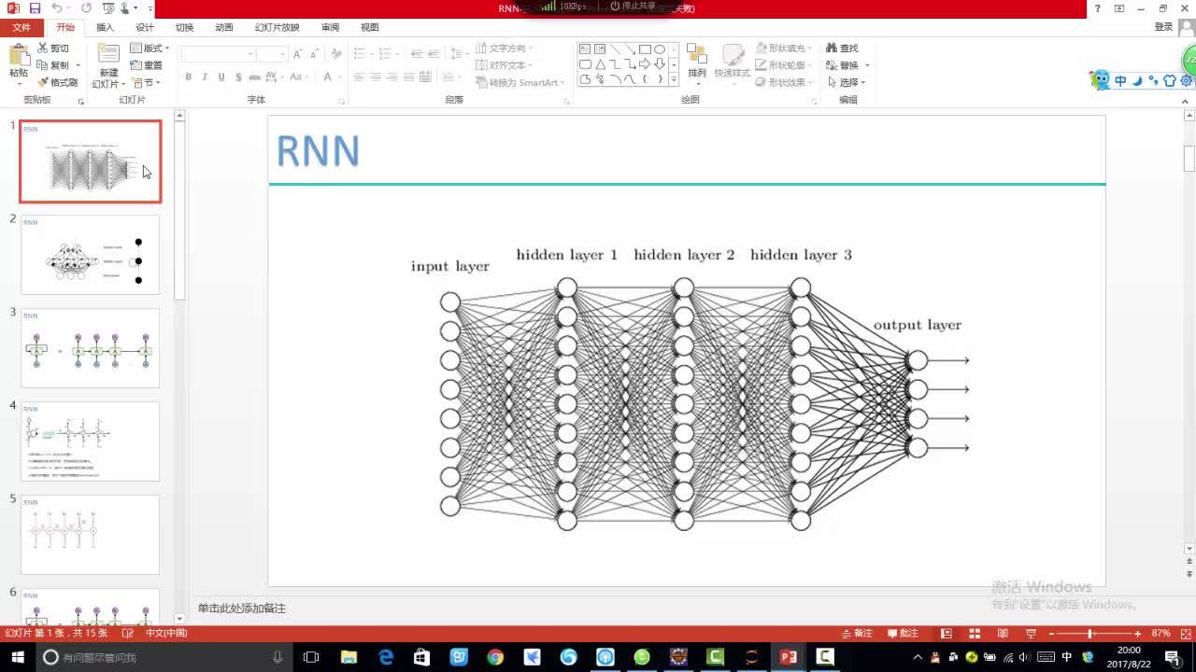Open the File (文件) tab
1196x672 pixels.
tap(21, 28)
